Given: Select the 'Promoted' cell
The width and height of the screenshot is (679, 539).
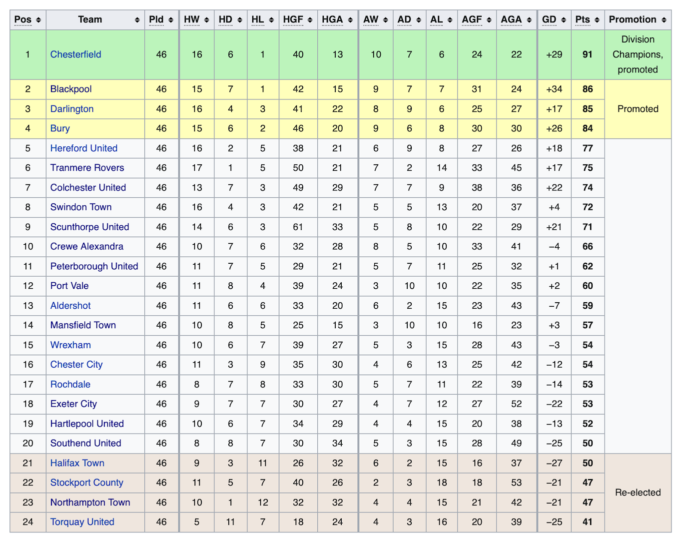Looking at the screenshot, I should [x=638, y=109].
